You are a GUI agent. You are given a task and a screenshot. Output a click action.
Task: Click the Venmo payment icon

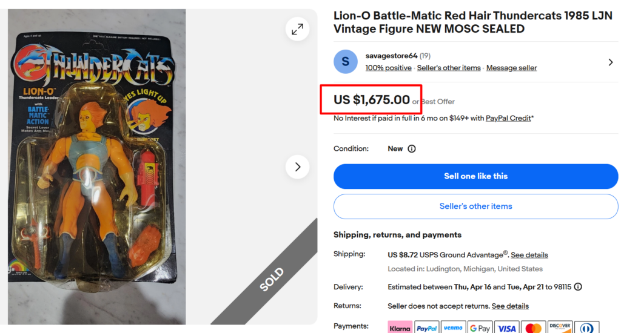(454, 328)
